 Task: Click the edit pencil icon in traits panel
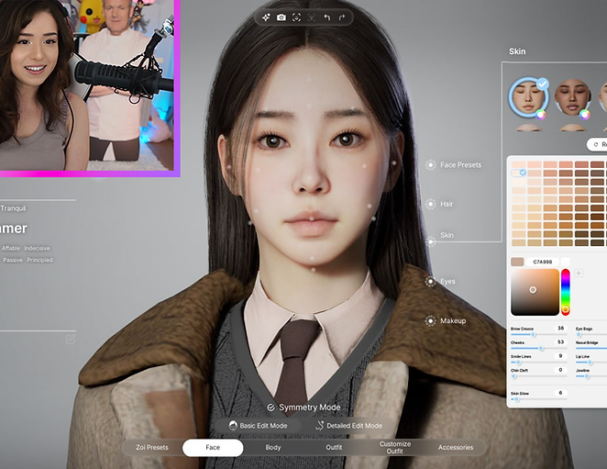coord(71,340)
